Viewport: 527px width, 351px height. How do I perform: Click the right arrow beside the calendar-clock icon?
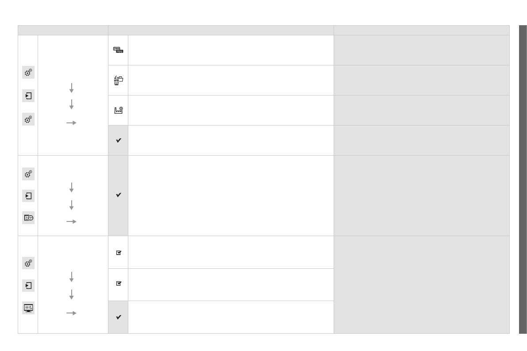tap(71, 221)
